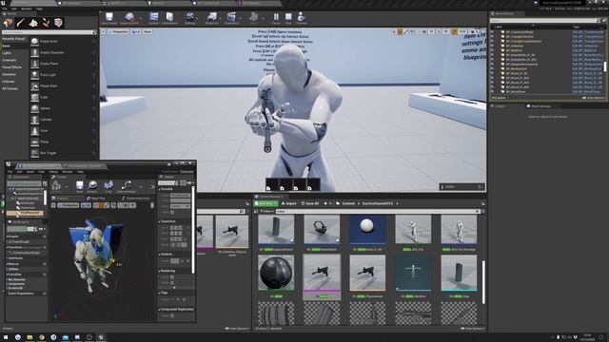
Task: Select the black sphere material thumbnail
Action: 276,273
